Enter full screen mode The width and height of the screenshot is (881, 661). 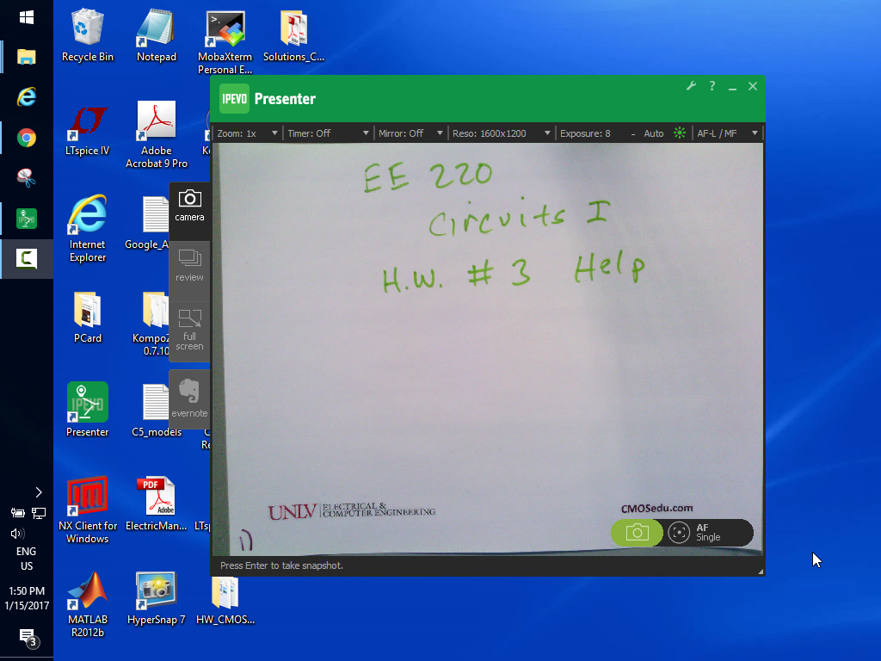click(x=189, y=330)
